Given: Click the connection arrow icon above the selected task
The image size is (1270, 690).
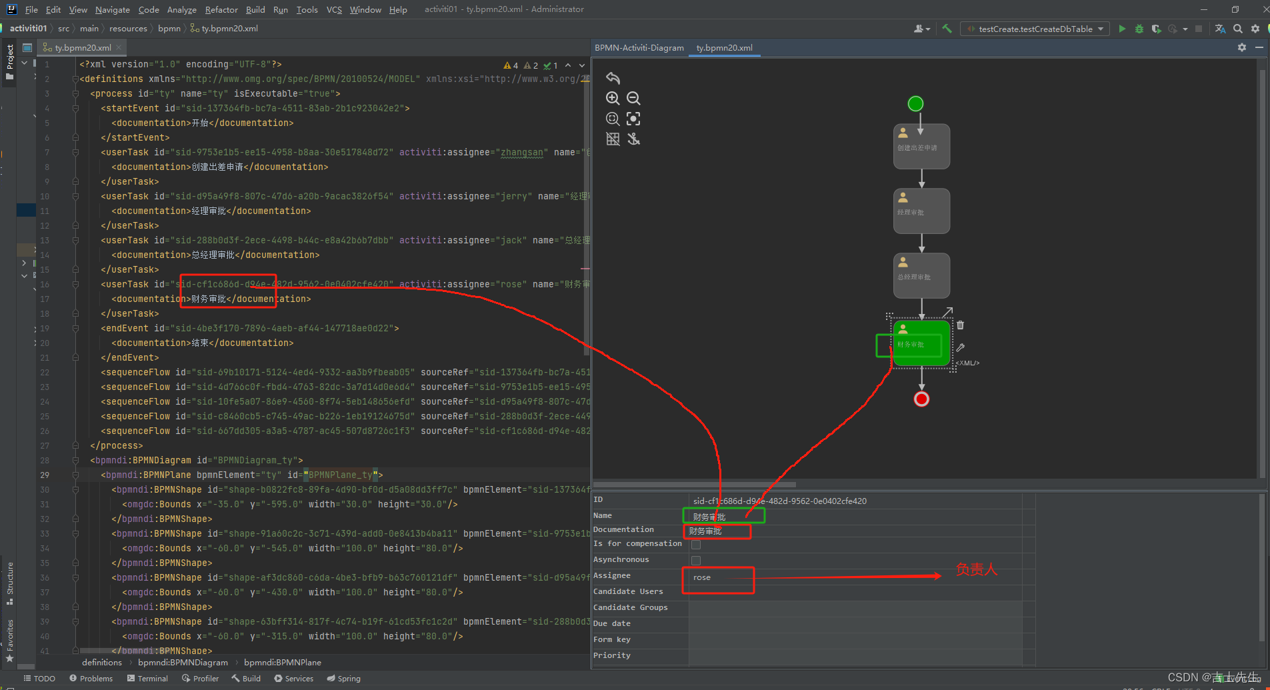Looking at the screenshot, I should (947, 312).
